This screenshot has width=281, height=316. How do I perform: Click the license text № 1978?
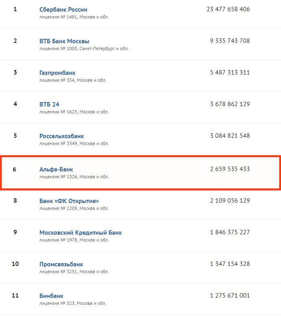pos(74,240)
